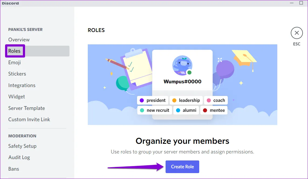308x179 pixels.
Task: Click the purple president color dot
Action: pos(142,101)
